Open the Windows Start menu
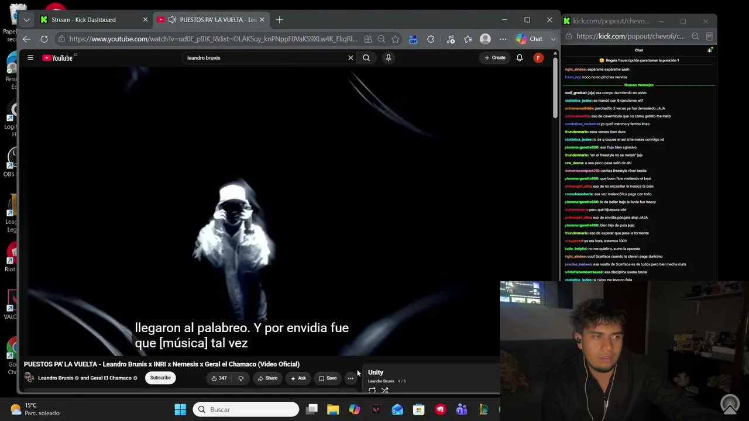The image size is (749, 421). (180, 409)
